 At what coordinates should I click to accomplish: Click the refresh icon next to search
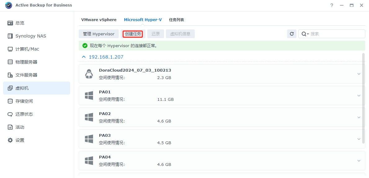[x=291, y=34]
